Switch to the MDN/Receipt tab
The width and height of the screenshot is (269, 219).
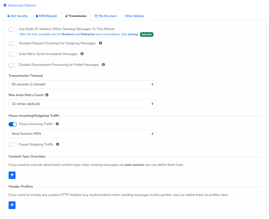[x=46, y=16]
